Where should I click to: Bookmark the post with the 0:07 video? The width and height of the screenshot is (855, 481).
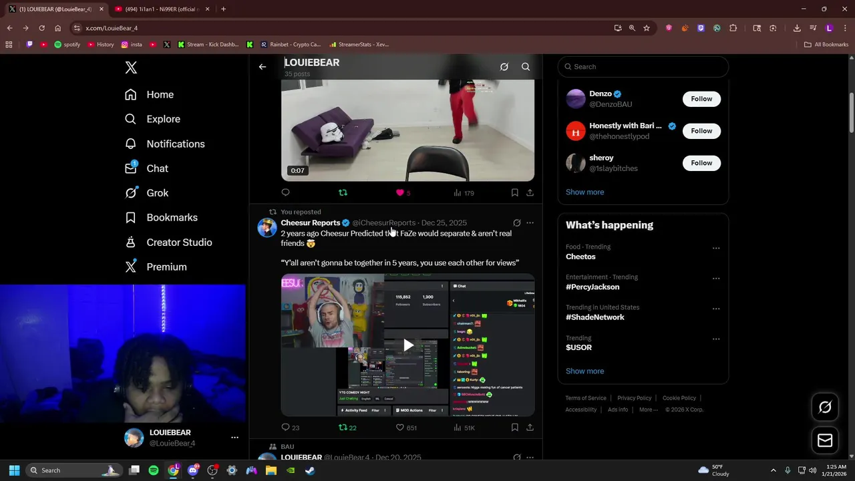[x=514, y=192]
